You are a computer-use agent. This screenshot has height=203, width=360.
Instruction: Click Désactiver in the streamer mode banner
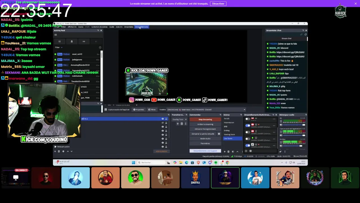coord(218,4)
